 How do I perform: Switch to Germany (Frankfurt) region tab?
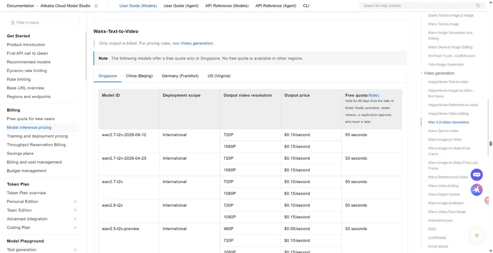180,76
